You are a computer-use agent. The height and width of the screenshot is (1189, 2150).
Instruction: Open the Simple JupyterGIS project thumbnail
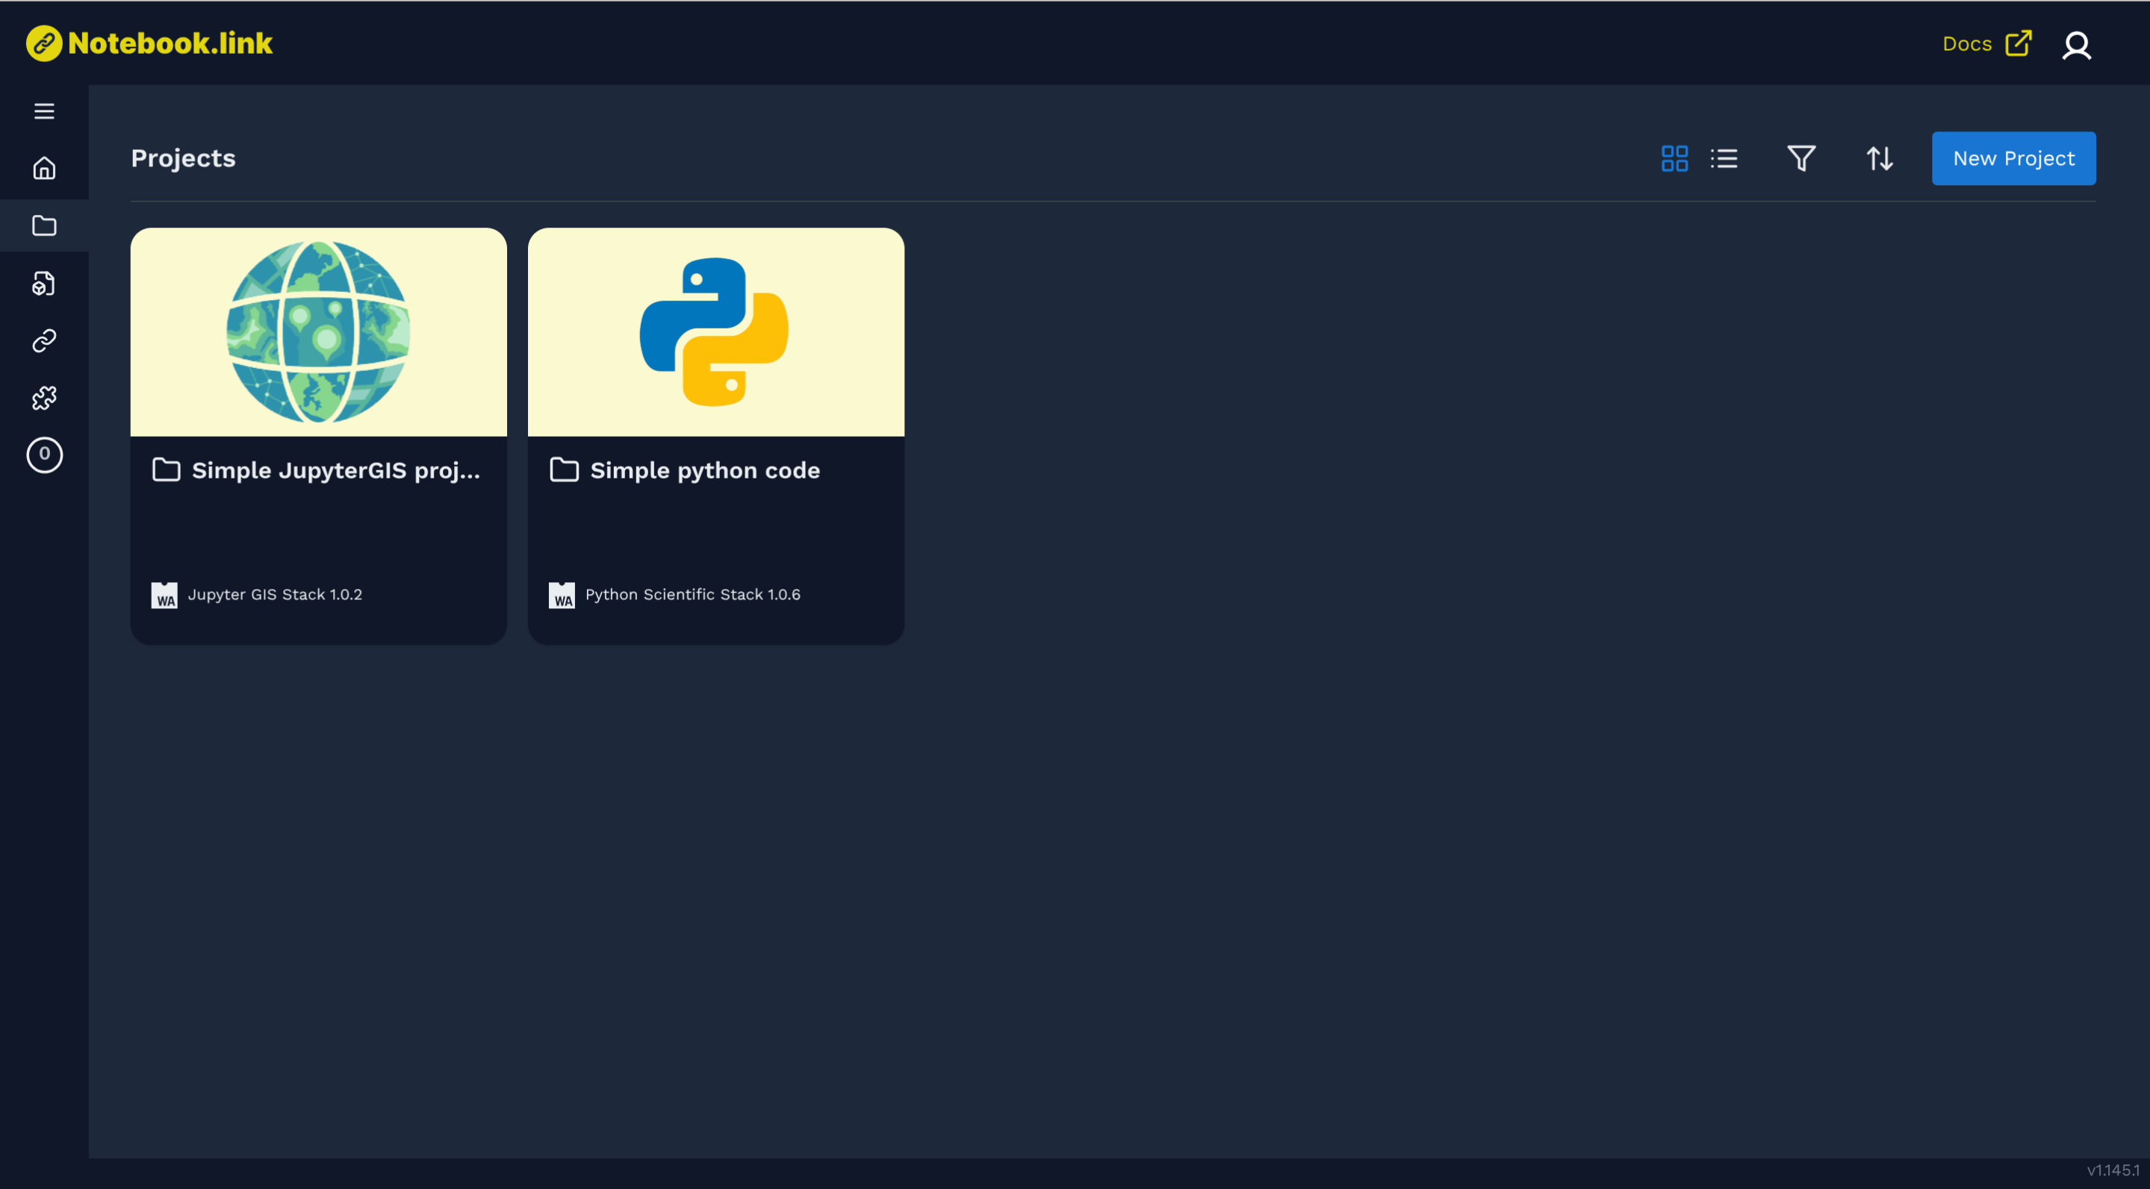click(318, 332)
